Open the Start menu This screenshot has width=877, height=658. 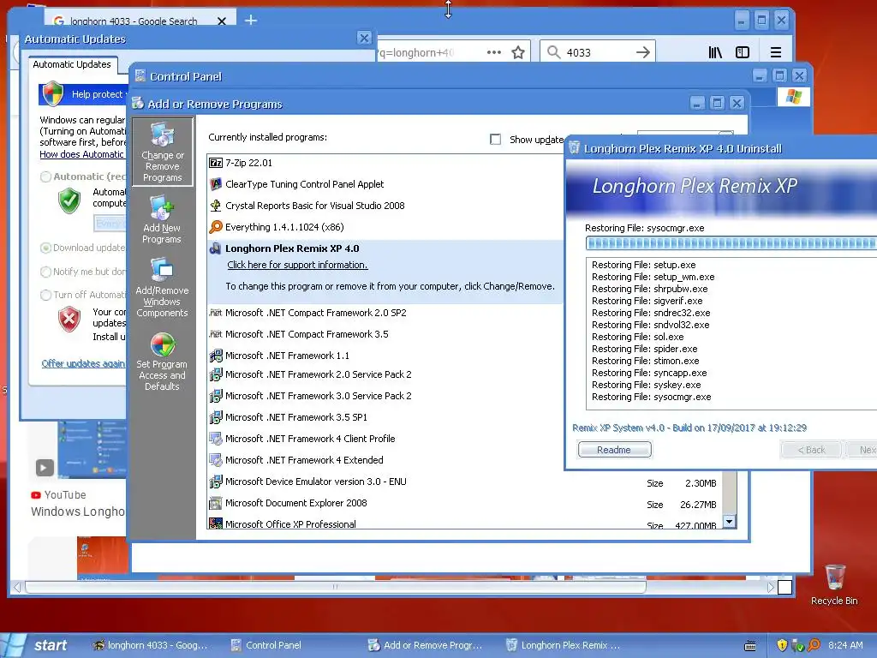click(38, 645)
